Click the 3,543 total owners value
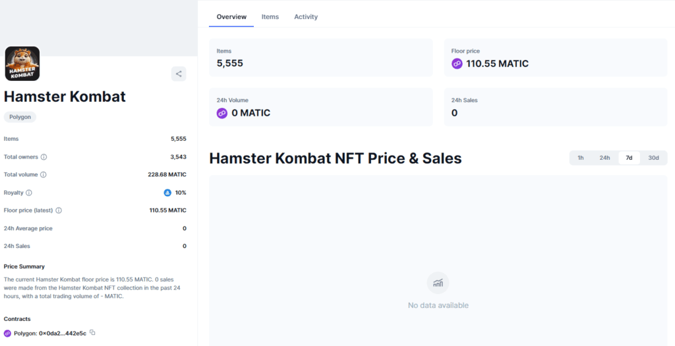Screen dimensions: 675x346 tap(178, 157)
